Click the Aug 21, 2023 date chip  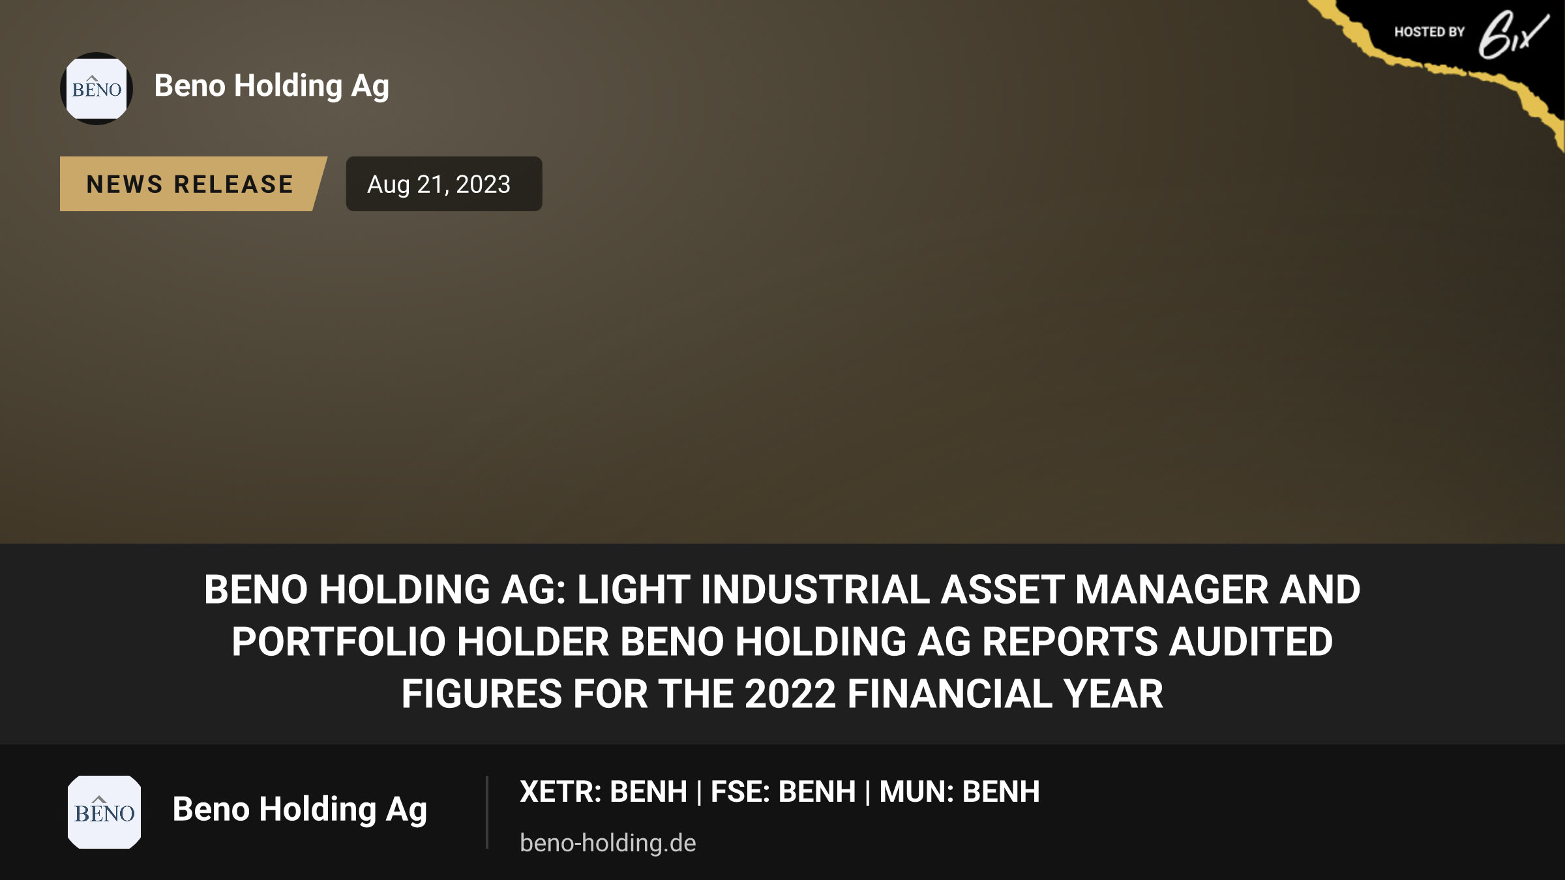(x=443, y=184)
